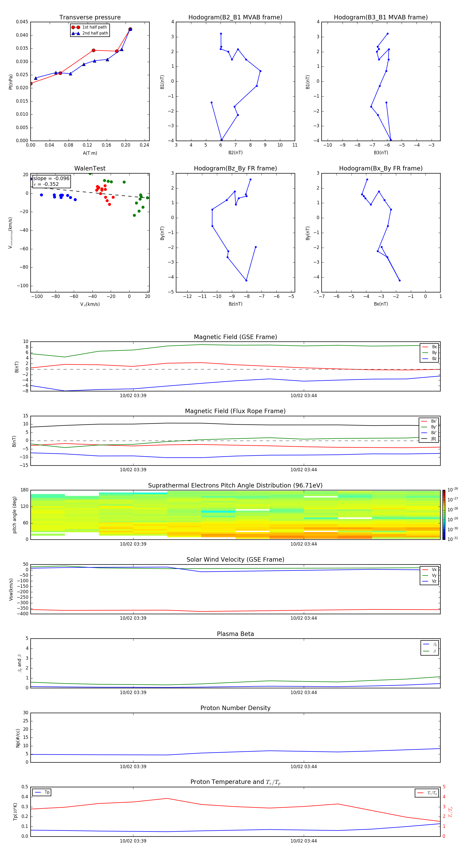Click the 'WalenTest' plot title
Viewport: 471px width, 864px height.
(x=90, y=168)
